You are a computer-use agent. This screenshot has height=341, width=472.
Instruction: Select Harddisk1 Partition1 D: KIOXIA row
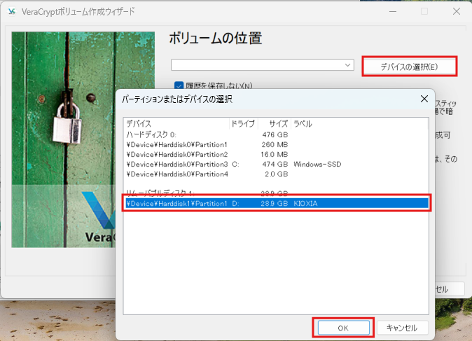[276, 204]
